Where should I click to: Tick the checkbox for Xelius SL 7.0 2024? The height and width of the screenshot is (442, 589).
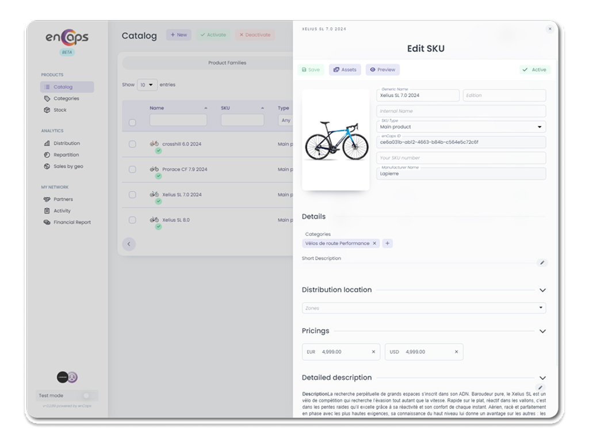tap(132, 195)
